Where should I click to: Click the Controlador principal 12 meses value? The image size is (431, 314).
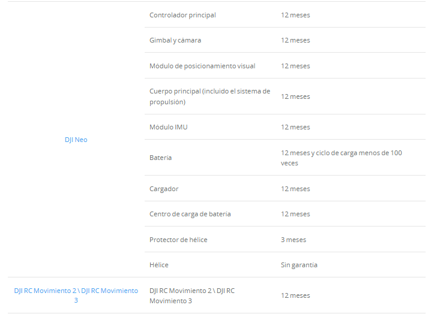(295, 15)
